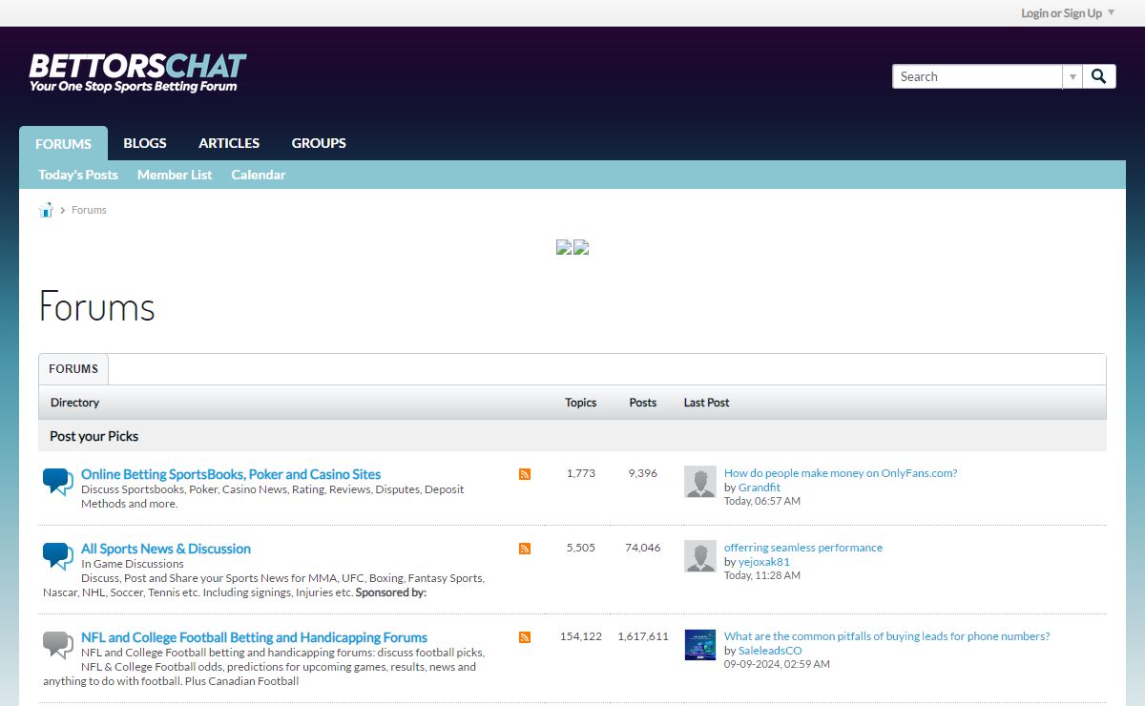
Task: Click the gray speech bubble beside NFL Football forum
Action: pyautogui.click(x=57, y=644)
